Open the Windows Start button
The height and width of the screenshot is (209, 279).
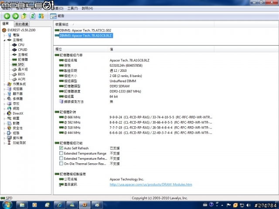pos(7,205)
